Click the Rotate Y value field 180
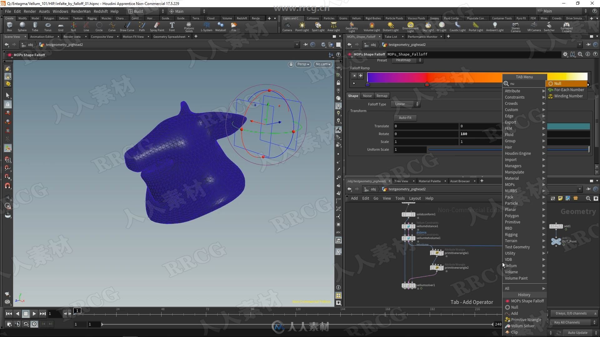 (481, 134)
